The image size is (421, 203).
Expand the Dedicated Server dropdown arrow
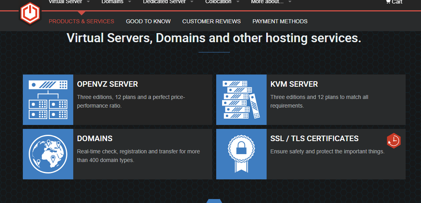(x=192, y=2)
